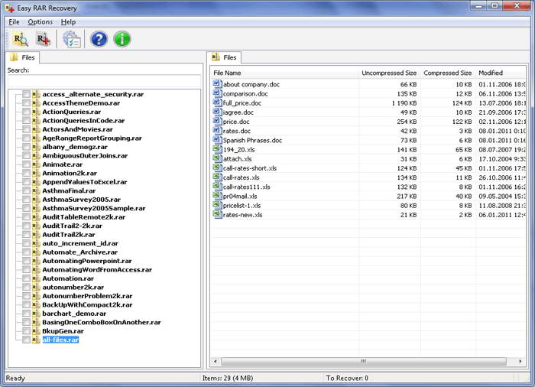
Task: Click the 'Items: 29 (4 MB)' status text
Action: [x=228, y=378]
